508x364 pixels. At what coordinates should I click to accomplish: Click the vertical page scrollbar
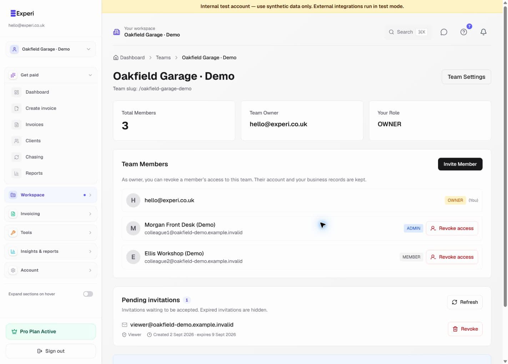point(505,156)
